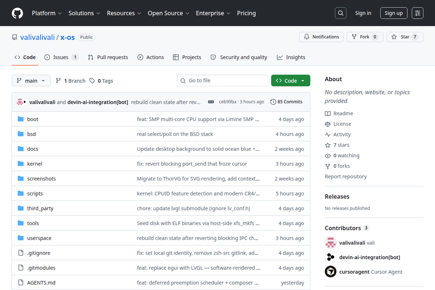Click the screenshots folder icon
The image size is (435, 290).
tap(21, 179)
